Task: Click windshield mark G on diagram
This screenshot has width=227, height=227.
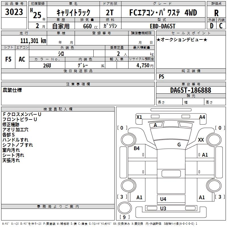Action: coord(179,145)
